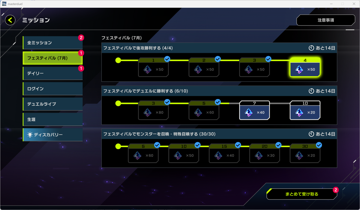
Task: Switch to the デュエルライブ tab
Action: (53, 104)
